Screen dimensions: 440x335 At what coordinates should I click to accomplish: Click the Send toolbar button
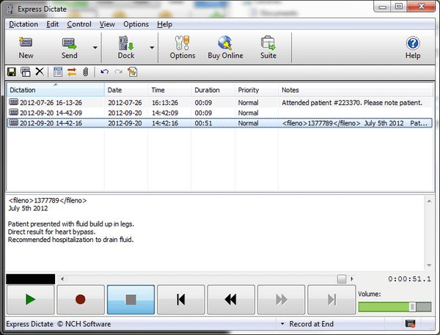click(70, 48)
